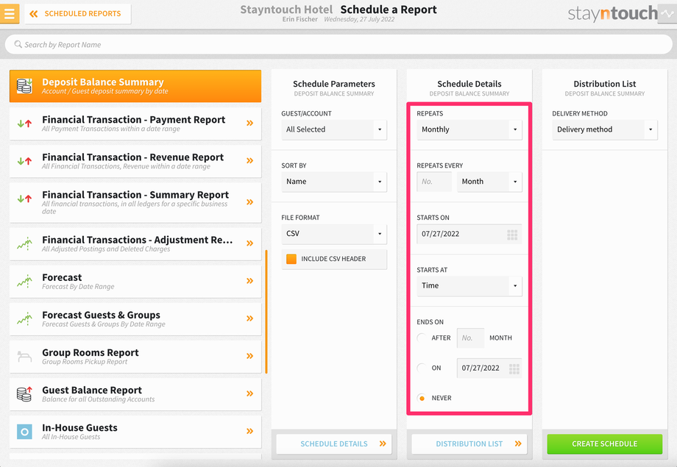The height and width of the screenshot is (467, 677).
Task: Click the Guest Balance coins icon
Action: (x=24, y=393)
